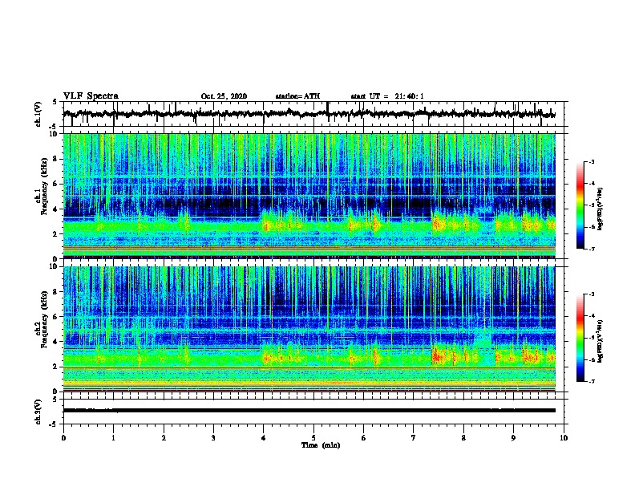Click the "2" kHz tick on ch.1 frequency axis
The height and width of the screenshot is (491, 635).
(x=56, y=234)
